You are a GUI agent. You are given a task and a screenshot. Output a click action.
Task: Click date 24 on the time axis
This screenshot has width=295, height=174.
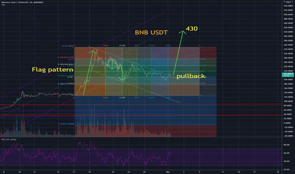(129, 172)
